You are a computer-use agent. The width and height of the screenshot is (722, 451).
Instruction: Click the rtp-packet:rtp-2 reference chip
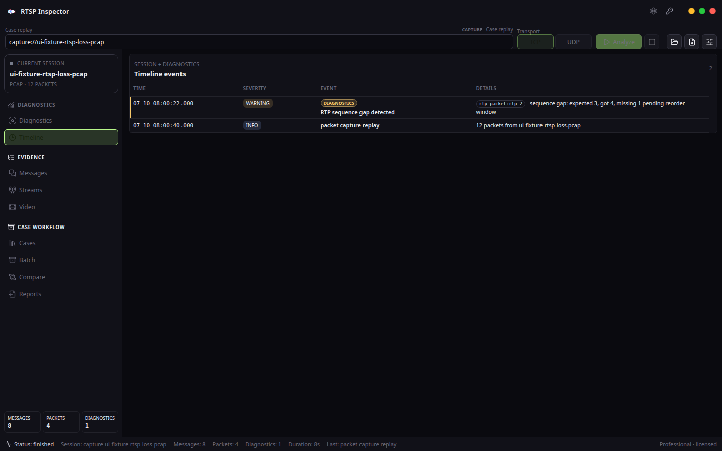point(500,104)
